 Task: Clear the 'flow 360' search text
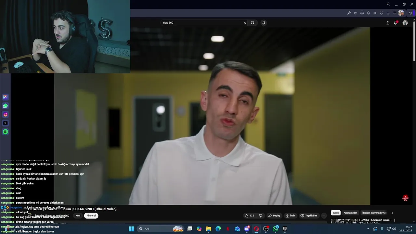245,23
